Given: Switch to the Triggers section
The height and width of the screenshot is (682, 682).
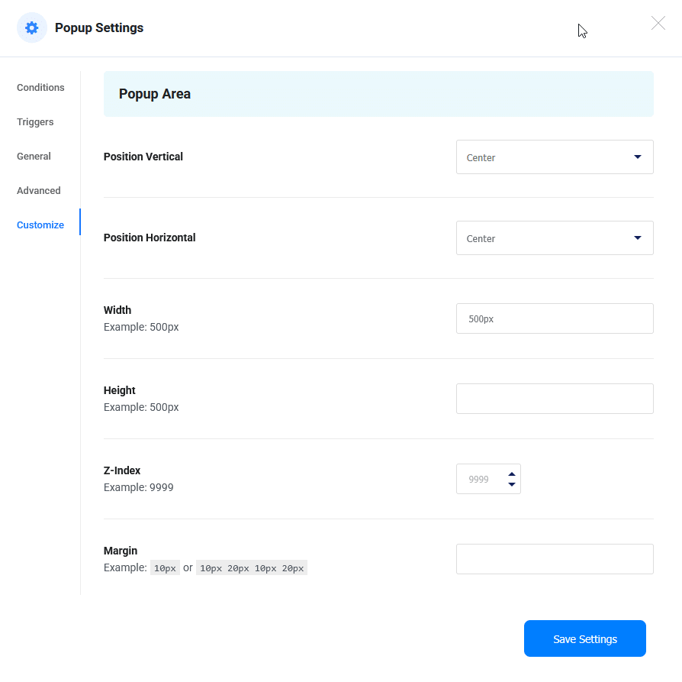Looking at the screenshot, I should click(x=35, y=121).
